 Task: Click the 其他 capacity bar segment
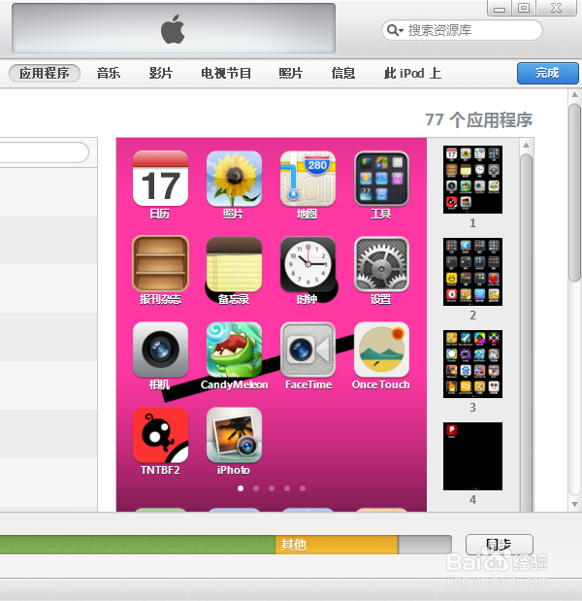coord(337,545)
